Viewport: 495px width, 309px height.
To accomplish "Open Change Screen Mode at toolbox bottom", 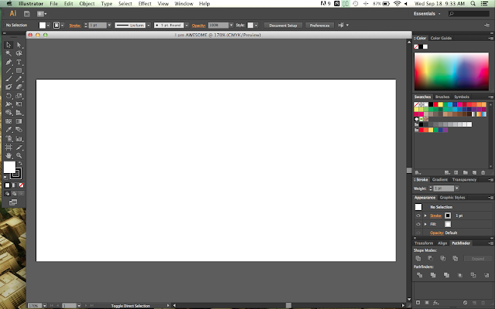I will (13, 202).
